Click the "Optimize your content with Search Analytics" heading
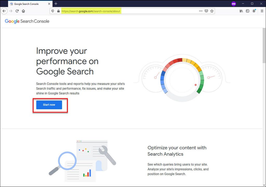Viewport: 266px width, 187px height. tap(177, 151)
